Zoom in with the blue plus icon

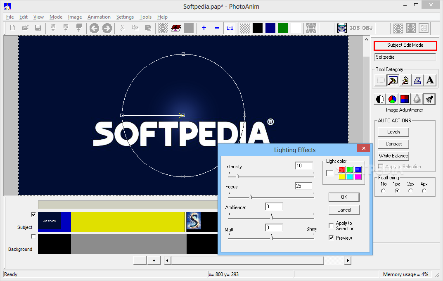(x=204, y=28)
